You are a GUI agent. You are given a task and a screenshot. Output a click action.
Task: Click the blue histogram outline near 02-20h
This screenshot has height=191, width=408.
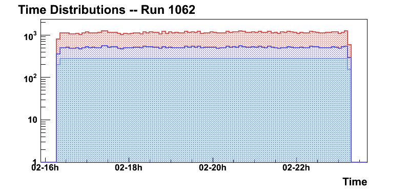click(x=213, y=47)
